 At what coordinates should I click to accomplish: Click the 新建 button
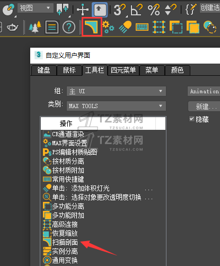pos(204,107)
